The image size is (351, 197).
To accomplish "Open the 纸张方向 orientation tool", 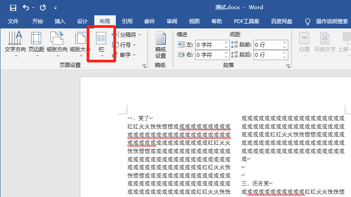I will [x=57, y=44].
